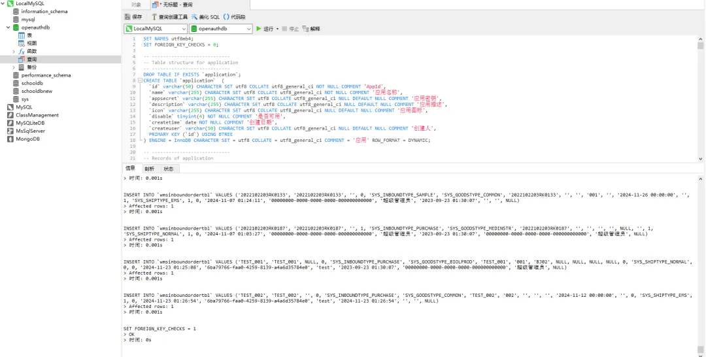
Task: Click line number 18 in the gutter
Action: tap(132, 141)
